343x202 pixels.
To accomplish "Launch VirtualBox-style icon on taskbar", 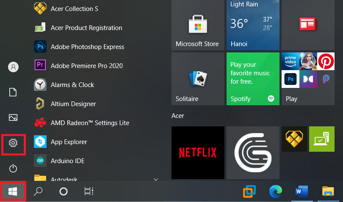I will (x=249, y=191).
